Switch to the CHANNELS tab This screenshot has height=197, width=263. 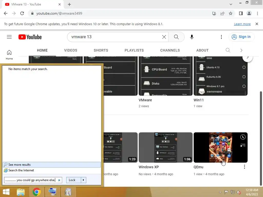[170, 50]
